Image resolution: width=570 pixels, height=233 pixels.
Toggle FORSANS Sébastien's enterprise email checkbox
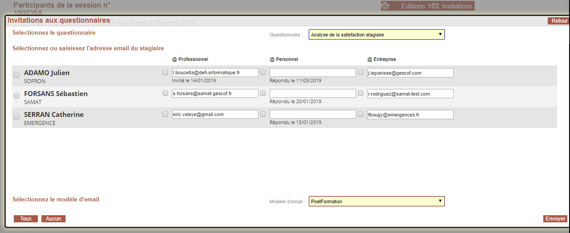click(x=361, y=93)
